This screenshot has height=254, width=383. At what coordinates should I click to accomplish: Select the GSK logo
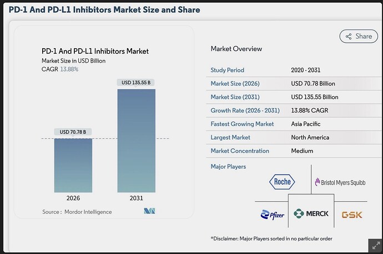click(x=352, y=215)
